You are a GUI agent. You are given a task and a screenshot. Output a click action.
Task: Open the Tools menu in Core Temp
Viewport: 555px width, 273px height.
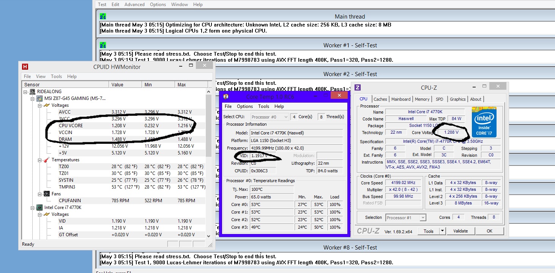click(263, 106)
